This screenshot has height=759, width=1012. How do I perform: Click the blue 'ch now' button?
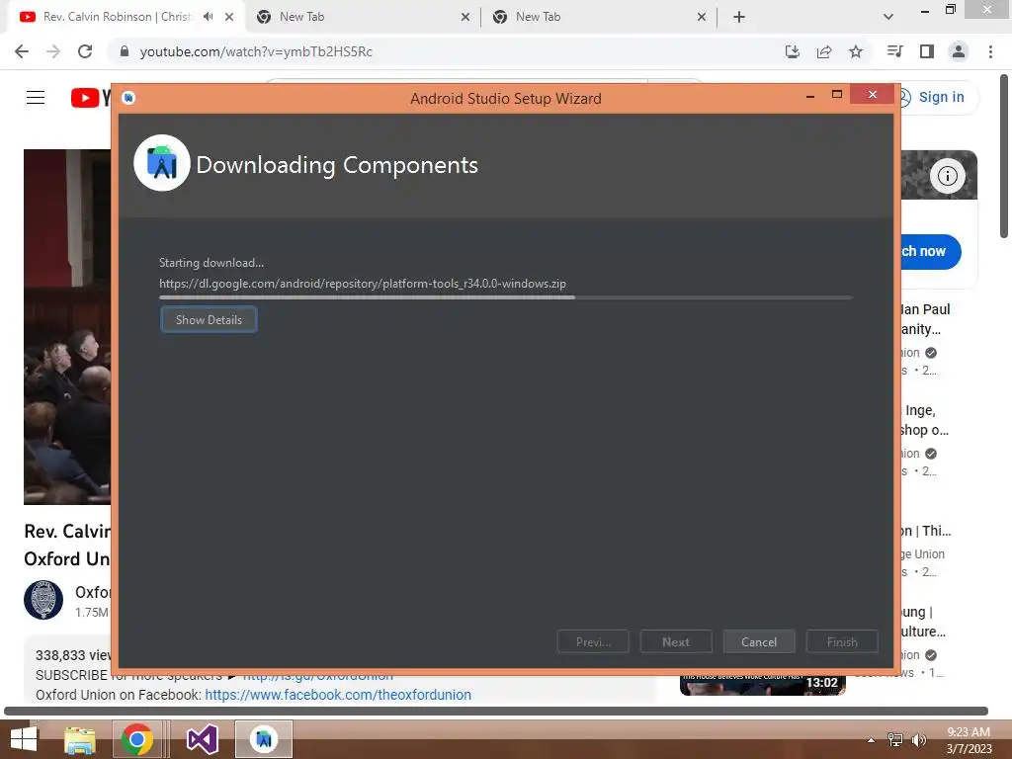(931, 251)
